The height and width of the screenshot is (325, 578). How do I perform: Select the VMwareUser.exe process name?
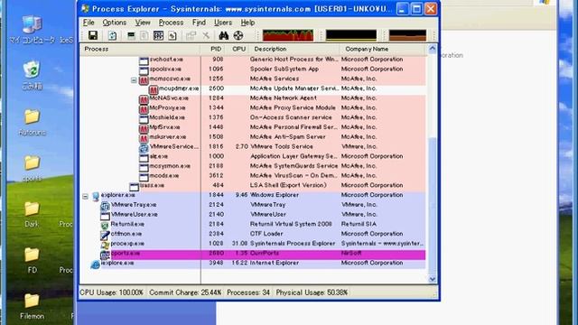[135, 214]
